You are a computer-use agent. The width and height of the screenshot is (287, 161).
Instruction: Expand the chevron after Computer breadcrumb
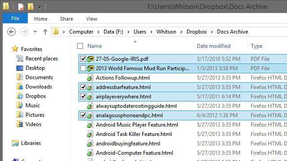tap(99, 32)
